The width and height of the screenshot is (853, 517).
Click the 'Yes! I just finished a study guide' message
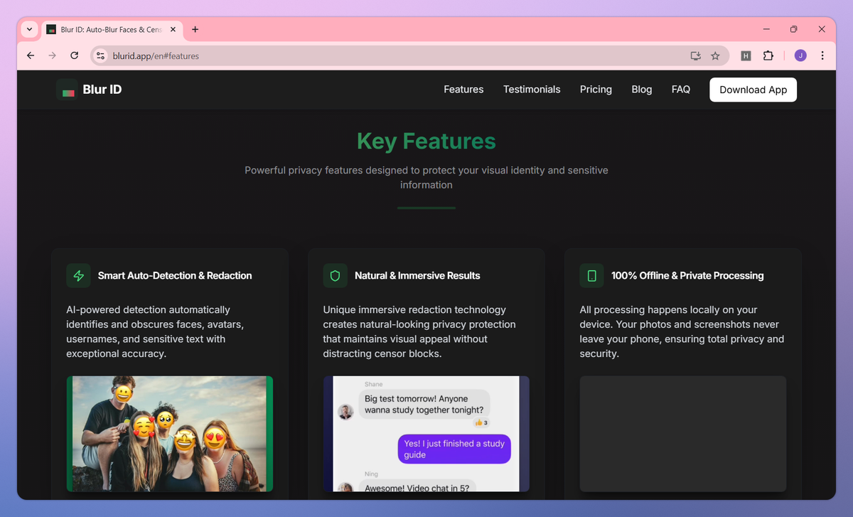454,449
